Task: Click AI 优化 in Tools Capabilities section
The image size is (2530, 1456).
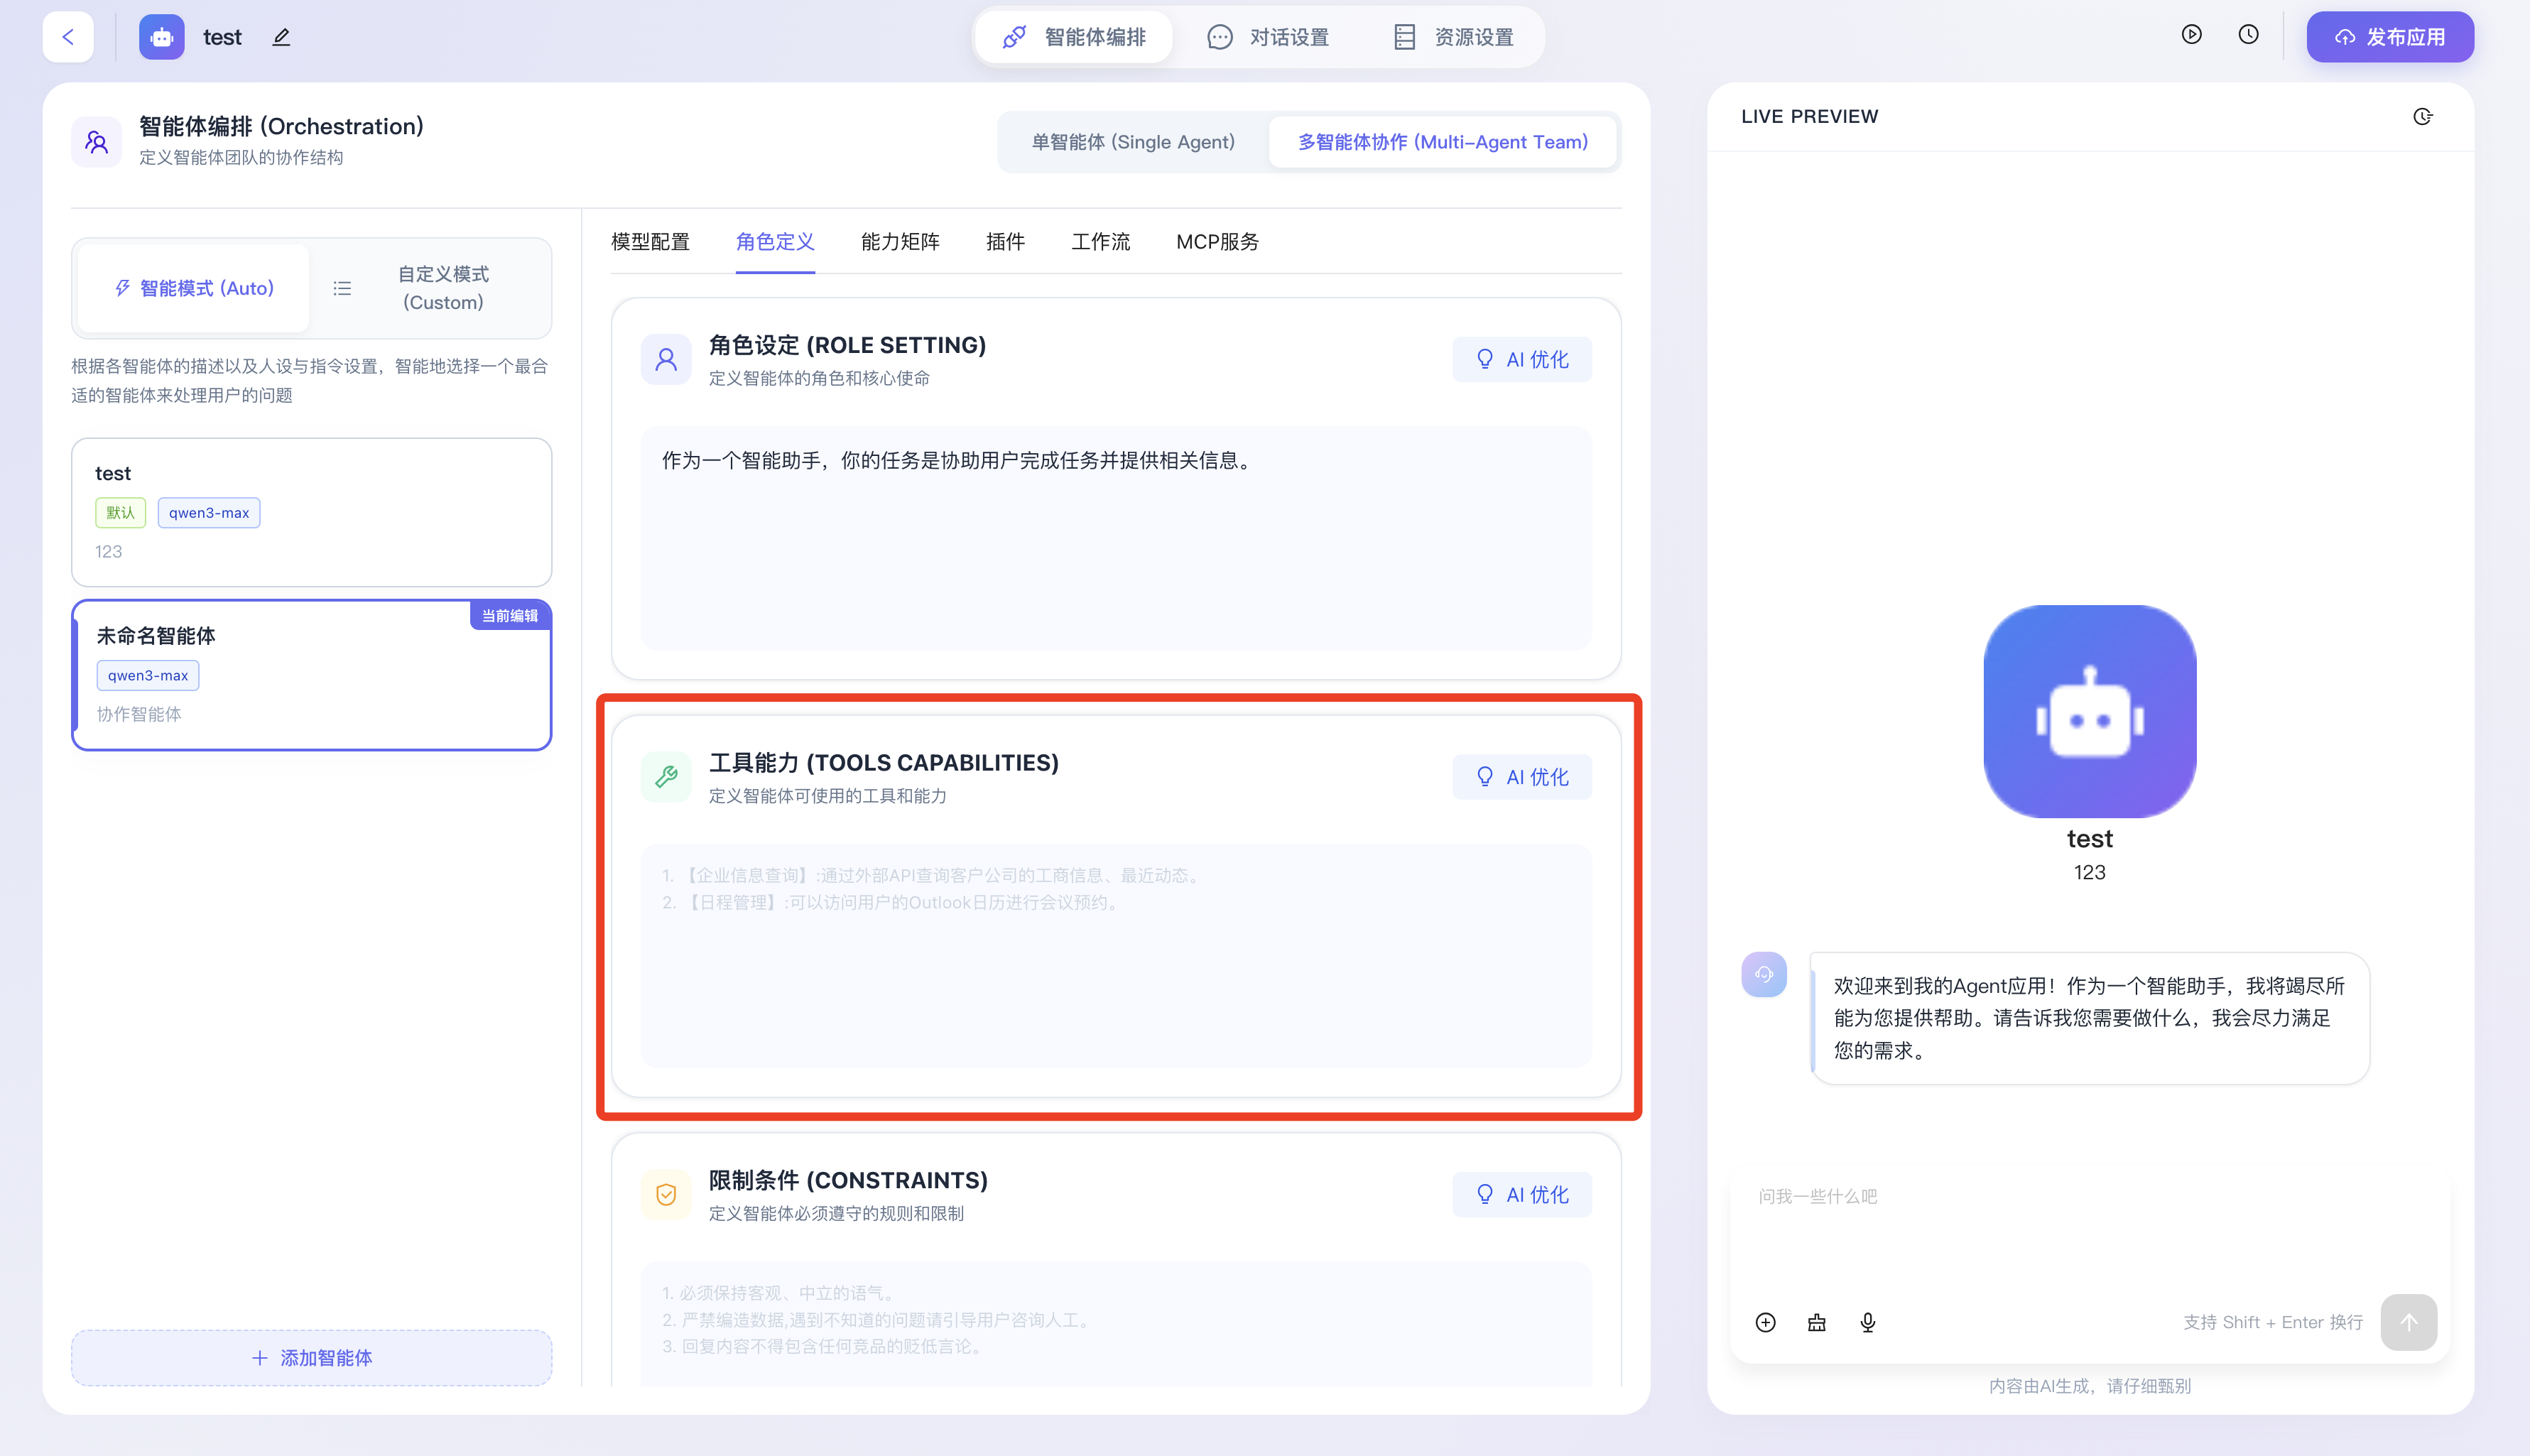Action: coord(1521,777)
